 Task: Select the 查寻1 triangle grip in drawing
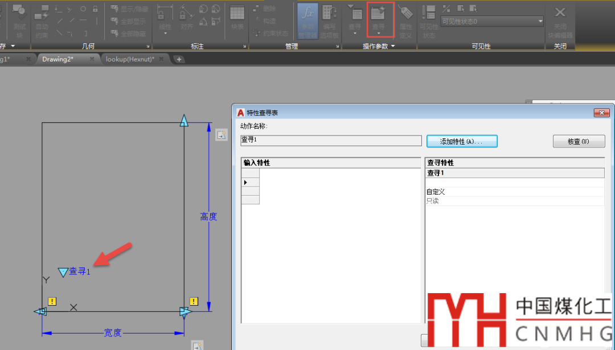(x=63, y=273)
